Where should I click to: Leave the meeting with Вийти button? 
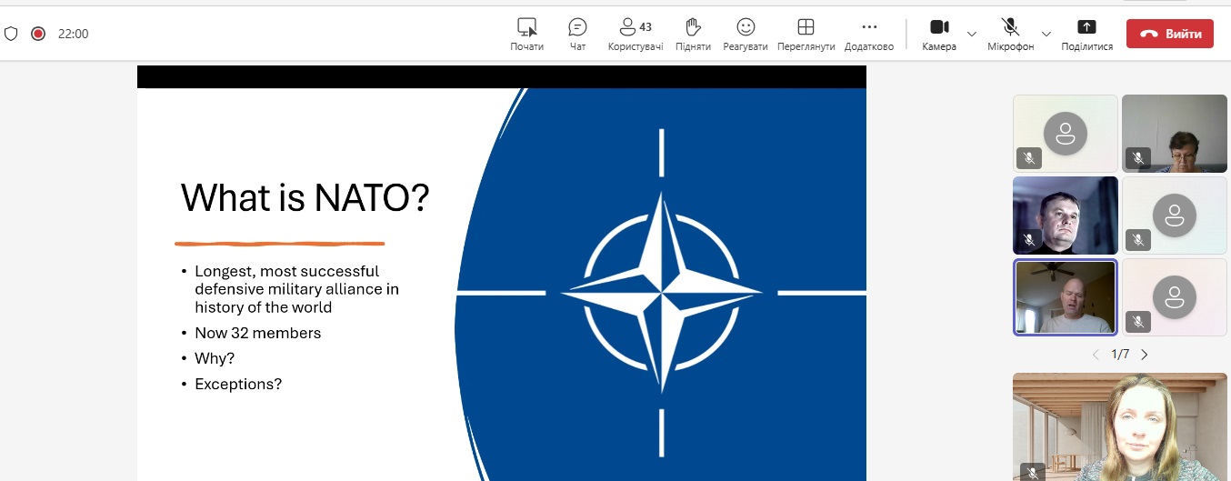1169,34
